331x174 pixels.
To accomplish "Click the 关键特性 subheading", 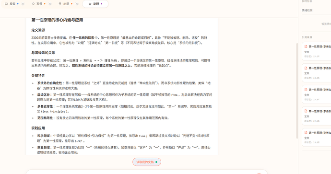I will (38, 76).
